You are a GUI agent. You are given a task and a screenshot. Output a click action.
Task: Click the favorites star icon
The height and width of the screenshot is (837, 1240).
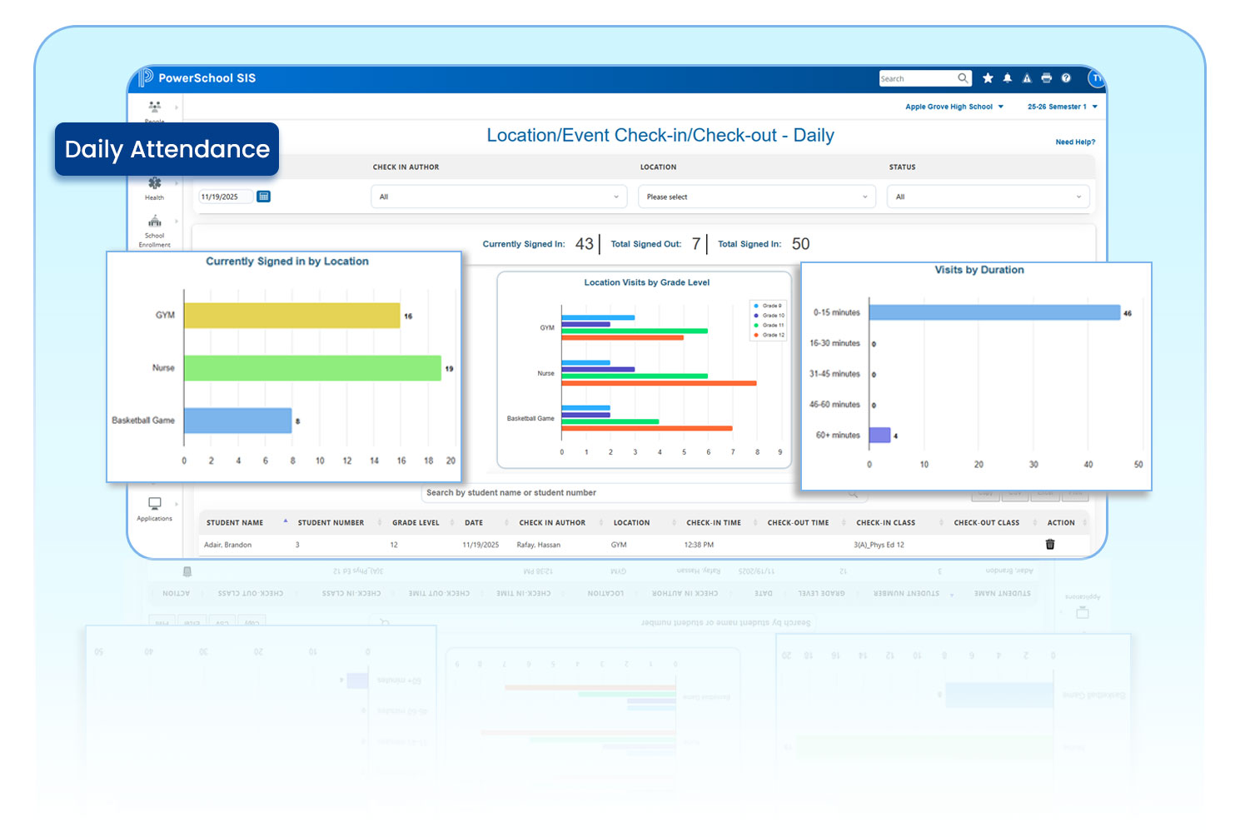click(988, 78)
